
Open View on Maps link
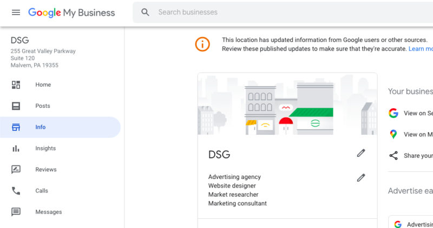(411, 134)
